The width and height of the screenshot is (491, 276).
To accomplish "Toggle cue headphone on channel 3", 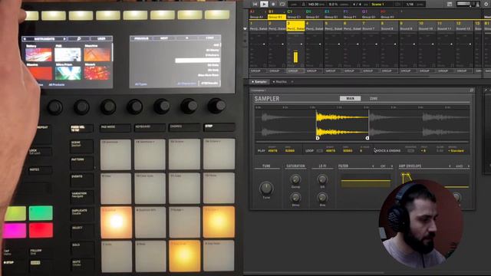I will (x=302, y=66).
